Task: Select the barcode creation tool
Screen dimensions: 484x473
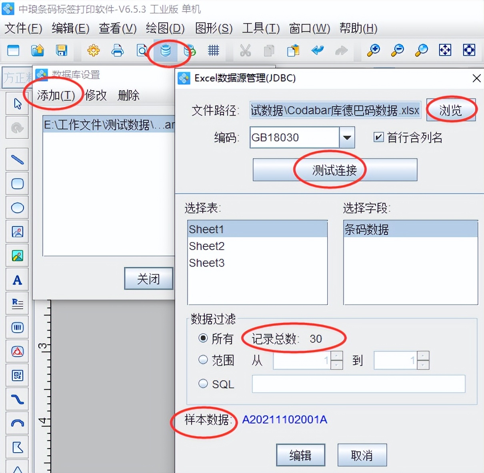Action: (17, 327)
